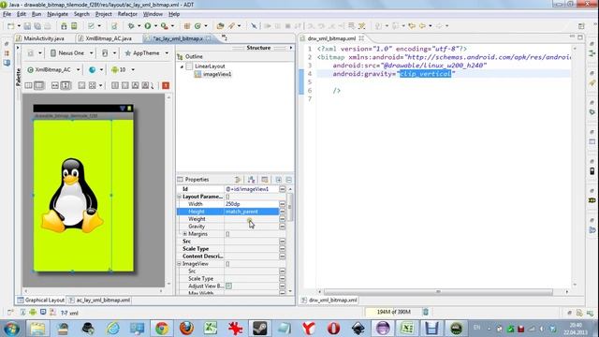Click the green Run button in toolbar

tap(148, 26)
